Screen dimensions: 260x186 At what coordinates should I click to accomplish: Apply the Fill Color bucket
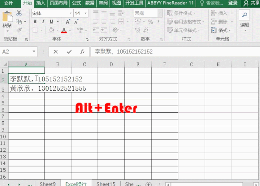[52, 30]
